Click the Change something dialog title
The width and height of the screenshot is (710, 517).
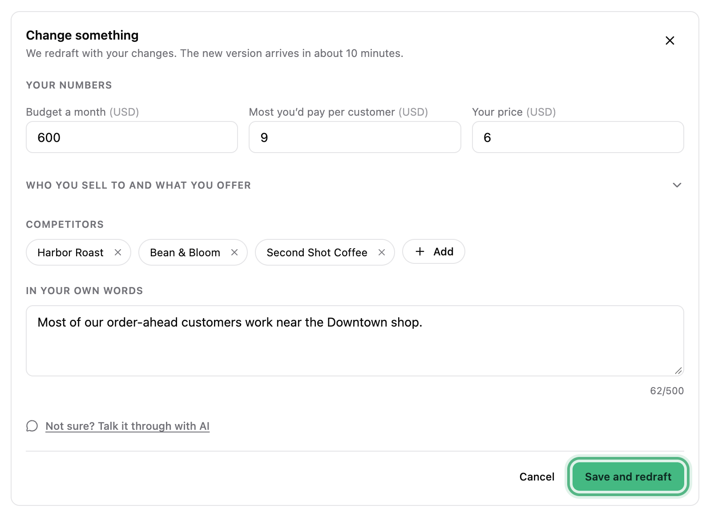pos(82,35)
